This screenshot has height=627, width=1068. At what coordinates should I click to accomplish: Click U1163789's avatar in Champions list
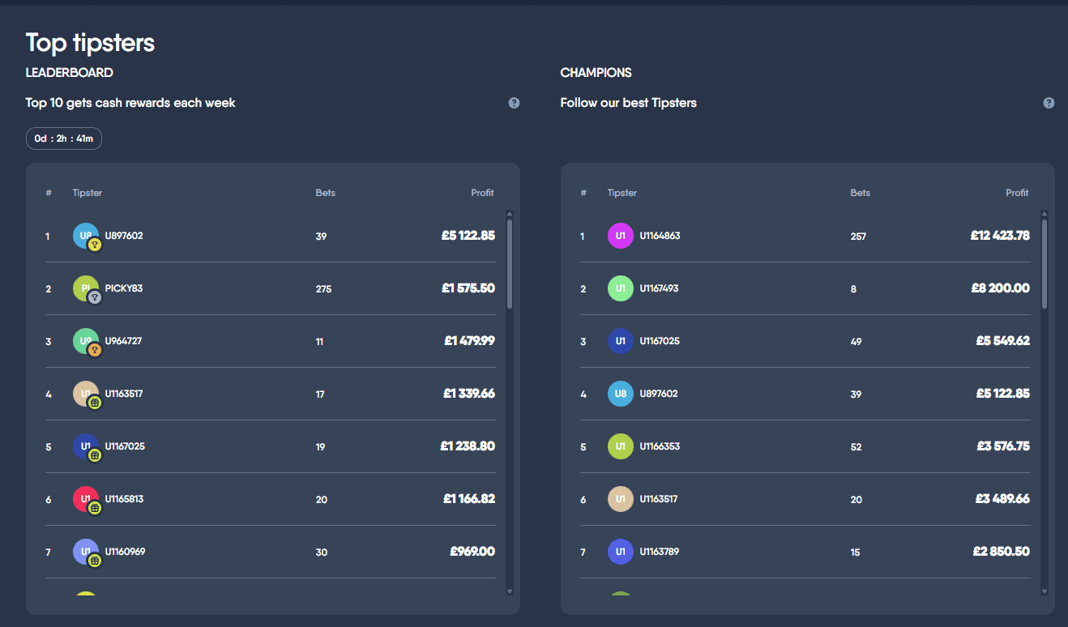point(621,552)
